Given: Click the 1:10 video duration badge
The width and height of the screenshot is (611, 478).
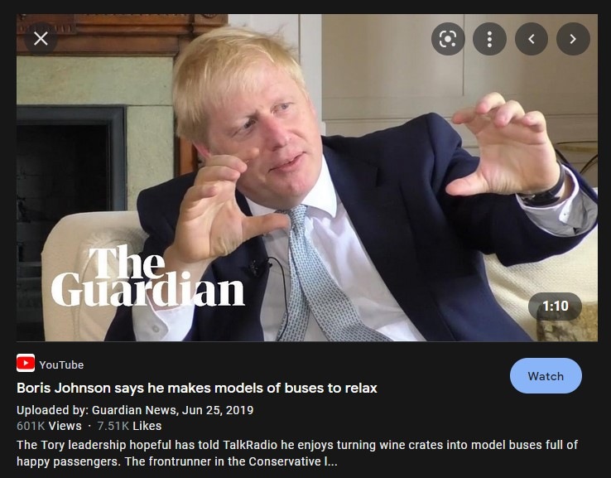Looking at the screenshot, I should point(555,306).
